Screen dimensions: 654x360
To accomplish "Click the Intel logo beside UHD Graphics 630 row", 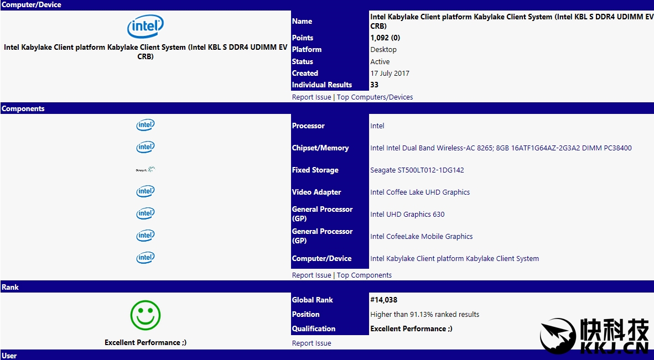I will click(x=145, y=214).
